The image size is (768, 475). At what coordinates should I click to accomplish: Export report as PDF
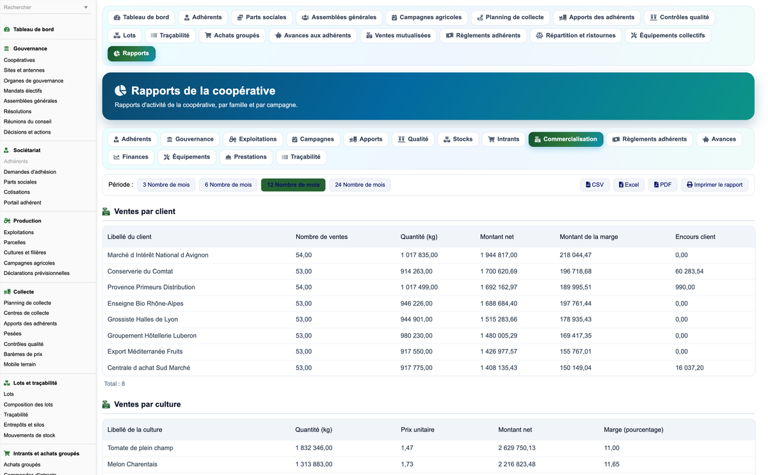click(x=663, y=185)
